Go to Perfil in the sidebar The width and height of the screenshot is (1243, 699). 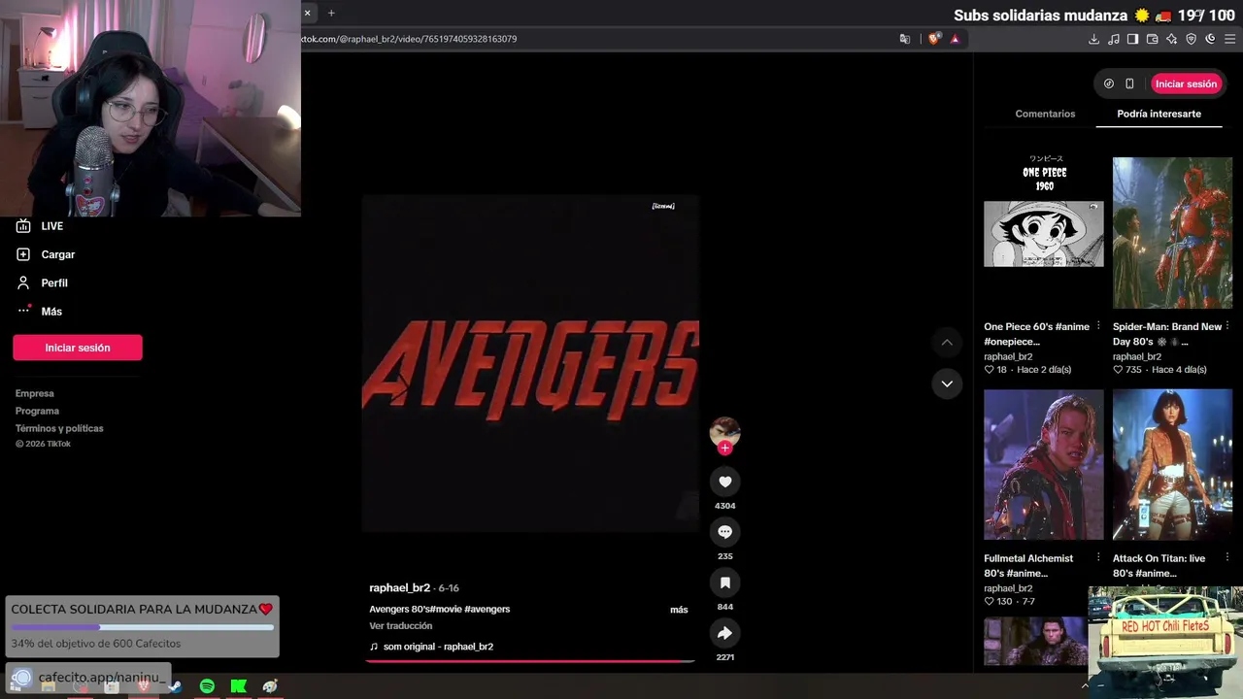42,283
